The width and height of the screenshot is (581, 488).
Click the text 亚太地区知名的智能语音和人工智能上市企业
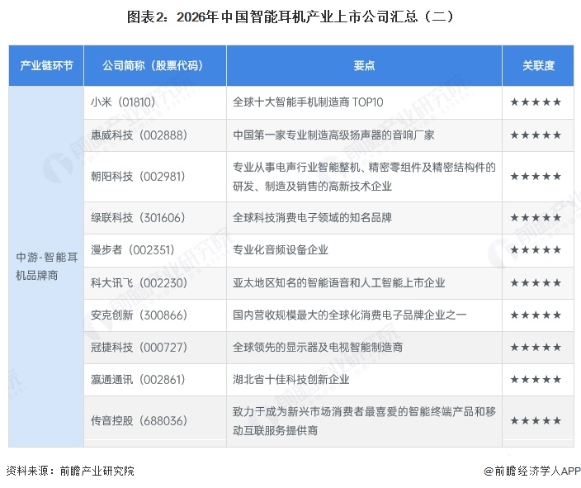[339, 283]
